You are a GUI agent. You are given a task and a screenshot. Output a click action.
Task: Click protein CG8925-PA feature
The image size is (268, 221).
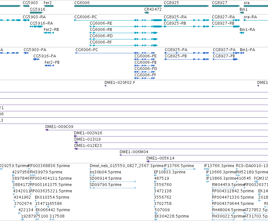click(x=187, y=53)
